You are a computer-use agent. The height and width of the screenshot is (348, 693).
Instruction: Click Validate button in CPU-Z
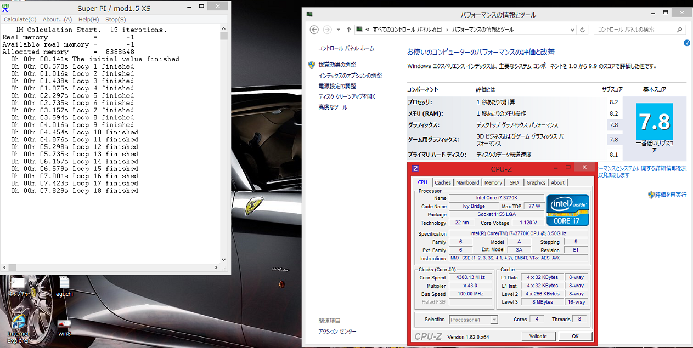click(x=538, y=336)
